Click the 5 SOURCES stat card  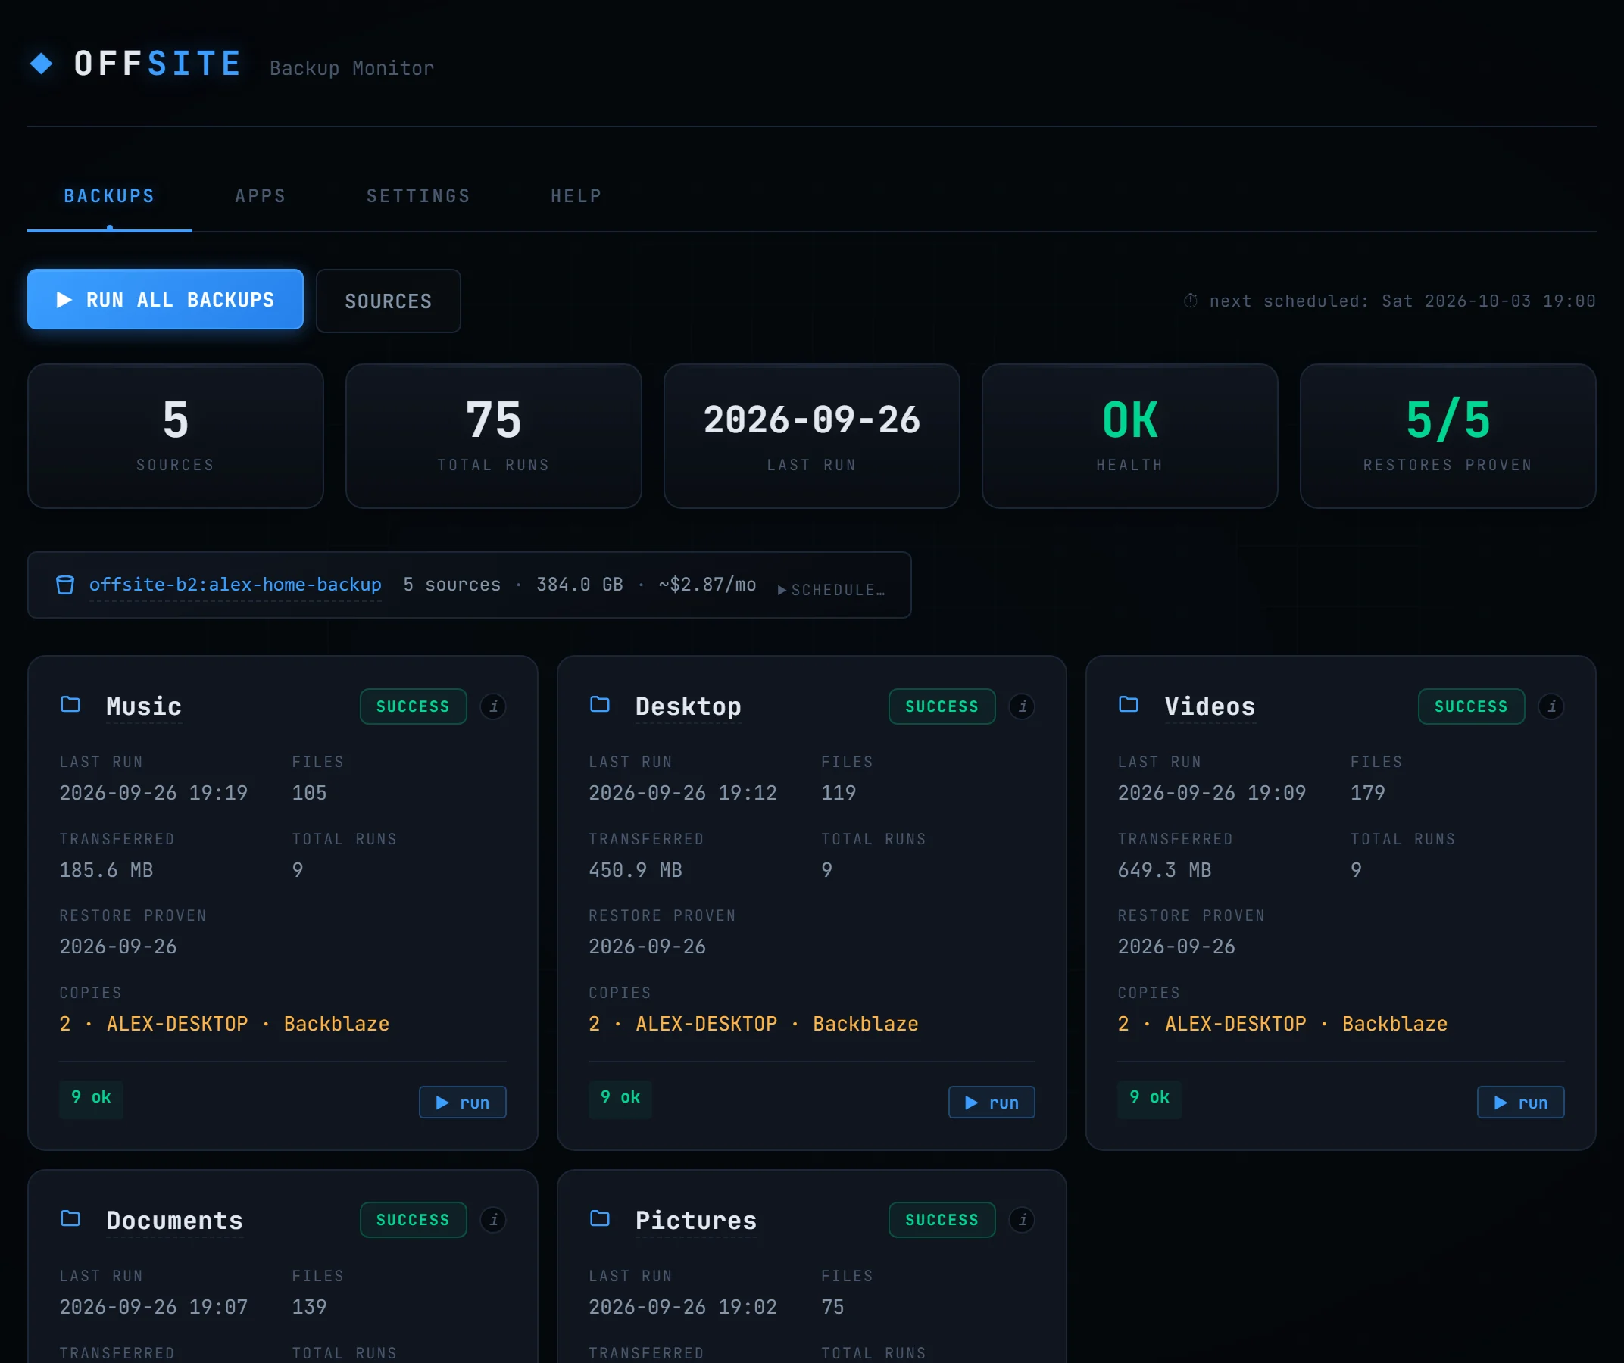[x=176, y=436]
